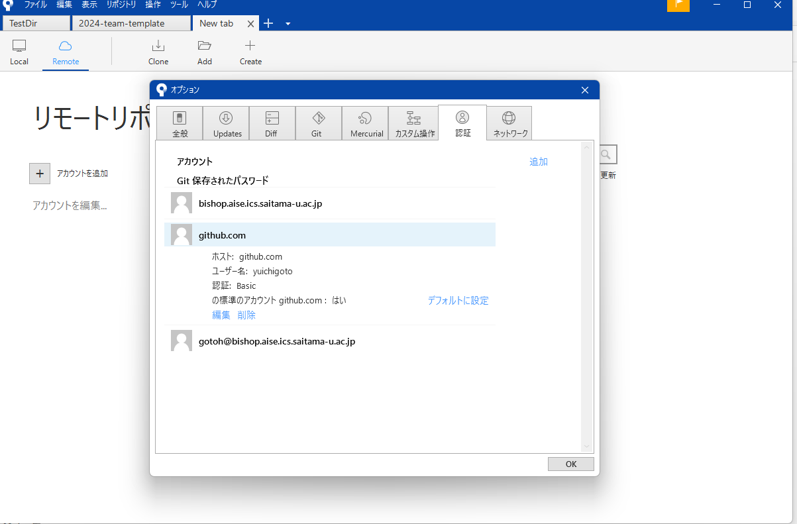The height and width of the screenshot is (524, 797).
Task: Open the 編集 menu in menu bar
Action: [64, 5]
